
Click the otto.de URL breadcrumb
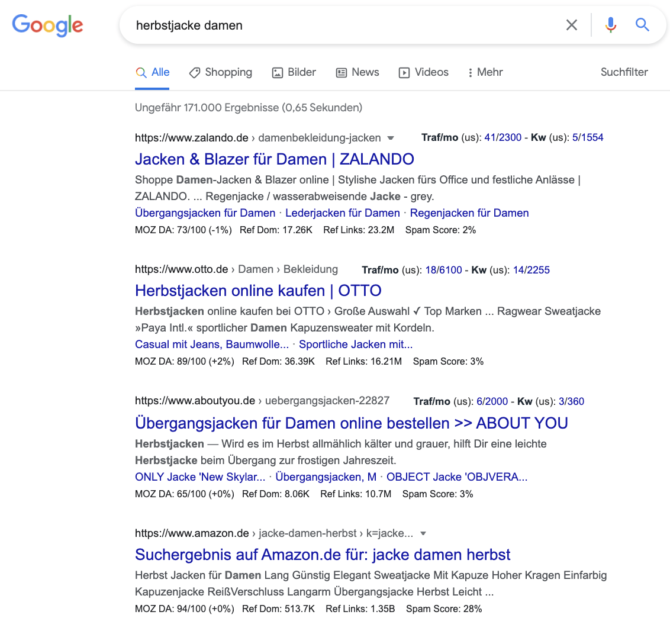pyautogui.click(x=236, y=269)
